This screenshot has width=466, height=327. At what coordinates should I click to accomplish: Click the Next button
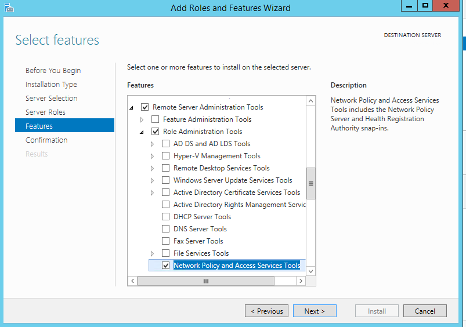315,311
